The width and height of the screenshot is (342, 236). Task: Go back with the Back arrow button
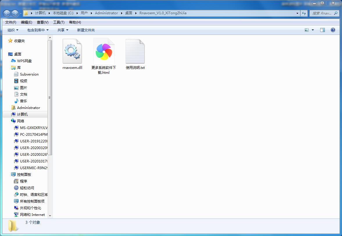pos(7,13)
